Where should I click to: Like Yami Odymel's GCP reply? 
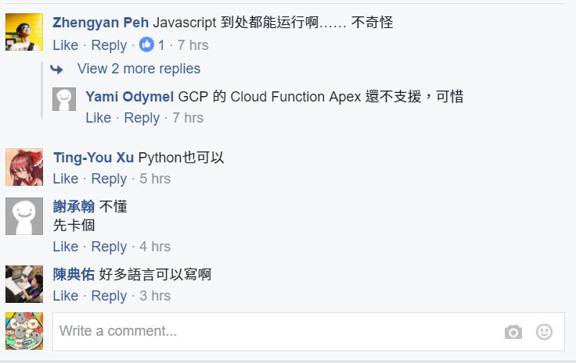pyautogui.click(x=99, y=118)
